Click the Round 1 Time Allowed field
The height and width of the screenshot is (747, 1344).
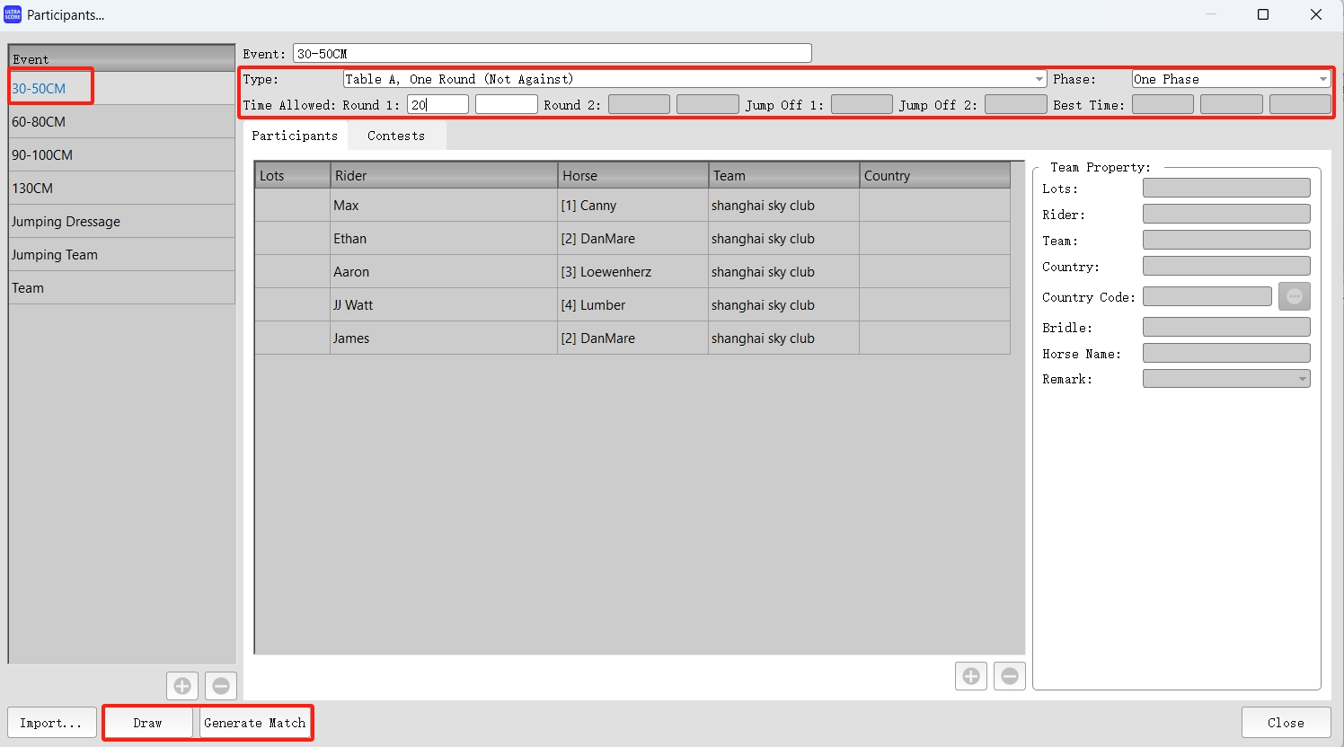click(438, 104)
